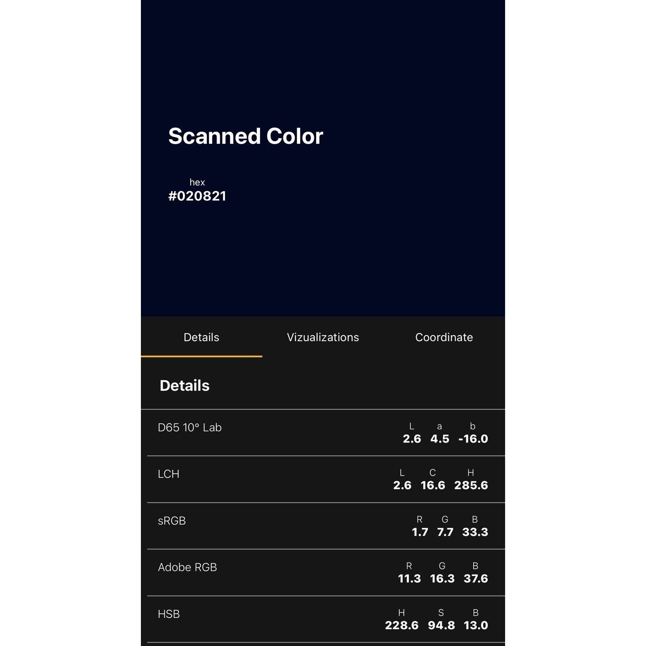Select the D65 10° Lab row label
Image resolution: width=646 pixels, height=646 pixels.
coord(189,428)
